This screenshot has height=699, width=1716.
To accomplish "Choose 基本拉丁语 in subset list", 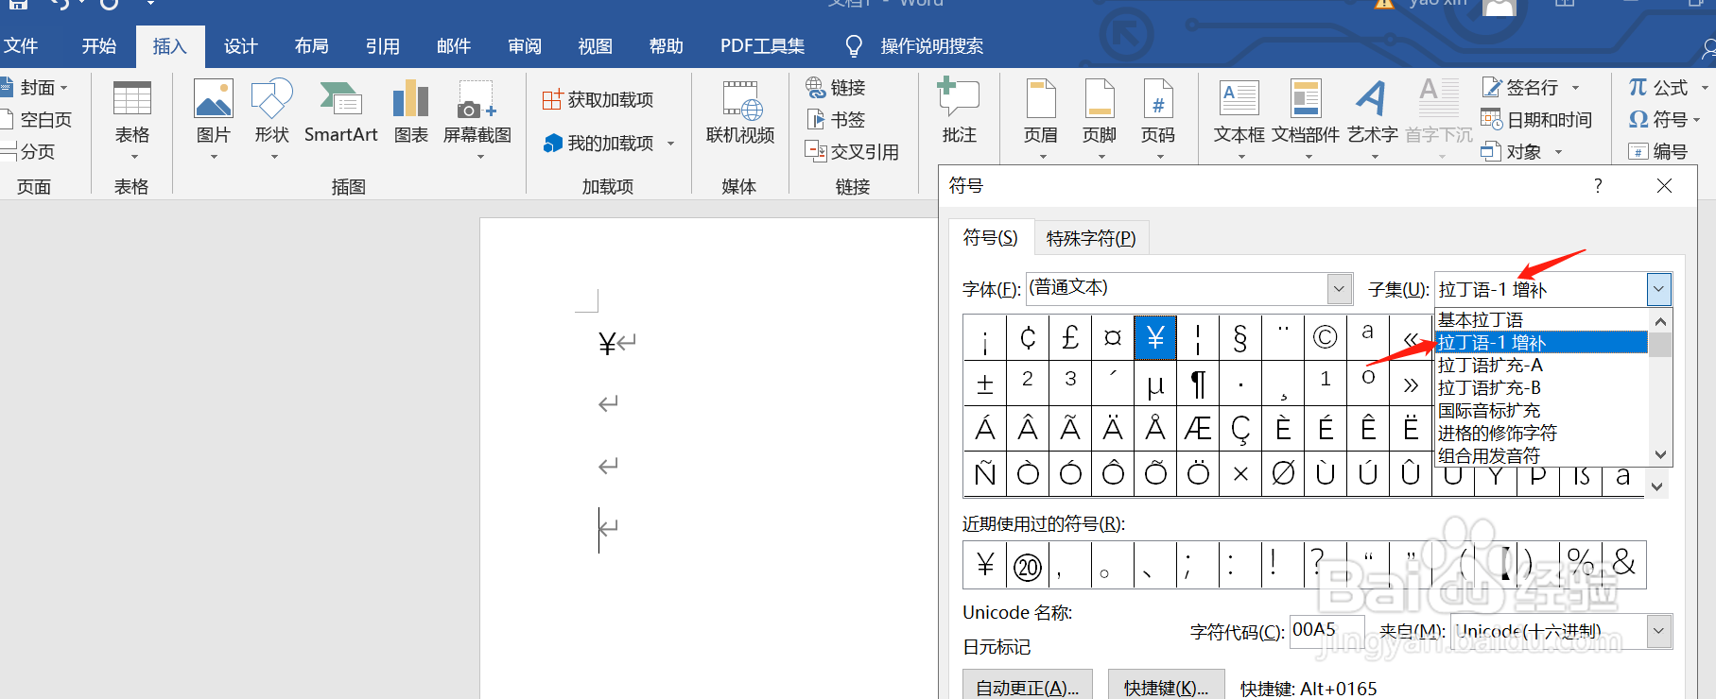I will 1541,320.
